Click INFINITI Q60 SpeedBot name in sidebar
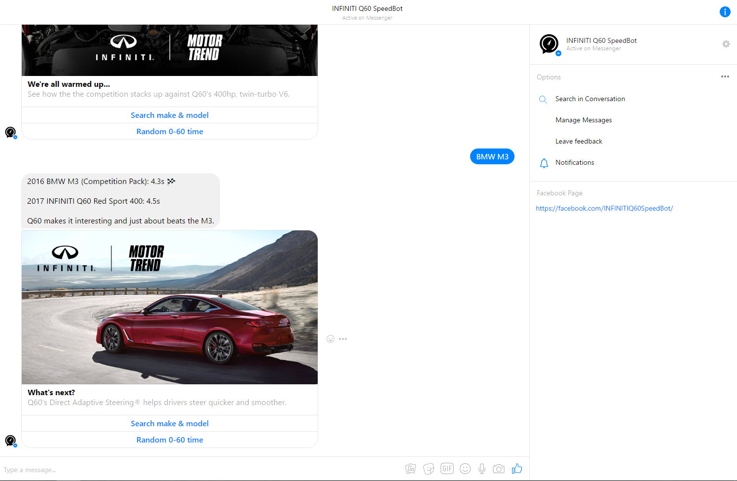This screenshot has width=737, height=481. point(601,40)
